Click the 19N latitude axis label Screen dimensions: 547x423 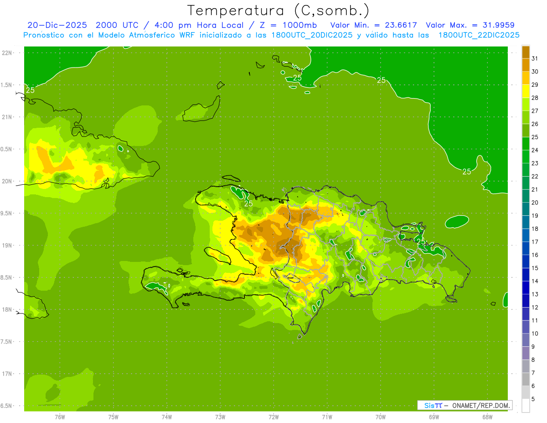click(x=7, y=245)
